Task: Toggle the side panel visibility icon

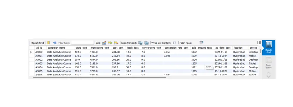Action: click(x=259, y=43)
